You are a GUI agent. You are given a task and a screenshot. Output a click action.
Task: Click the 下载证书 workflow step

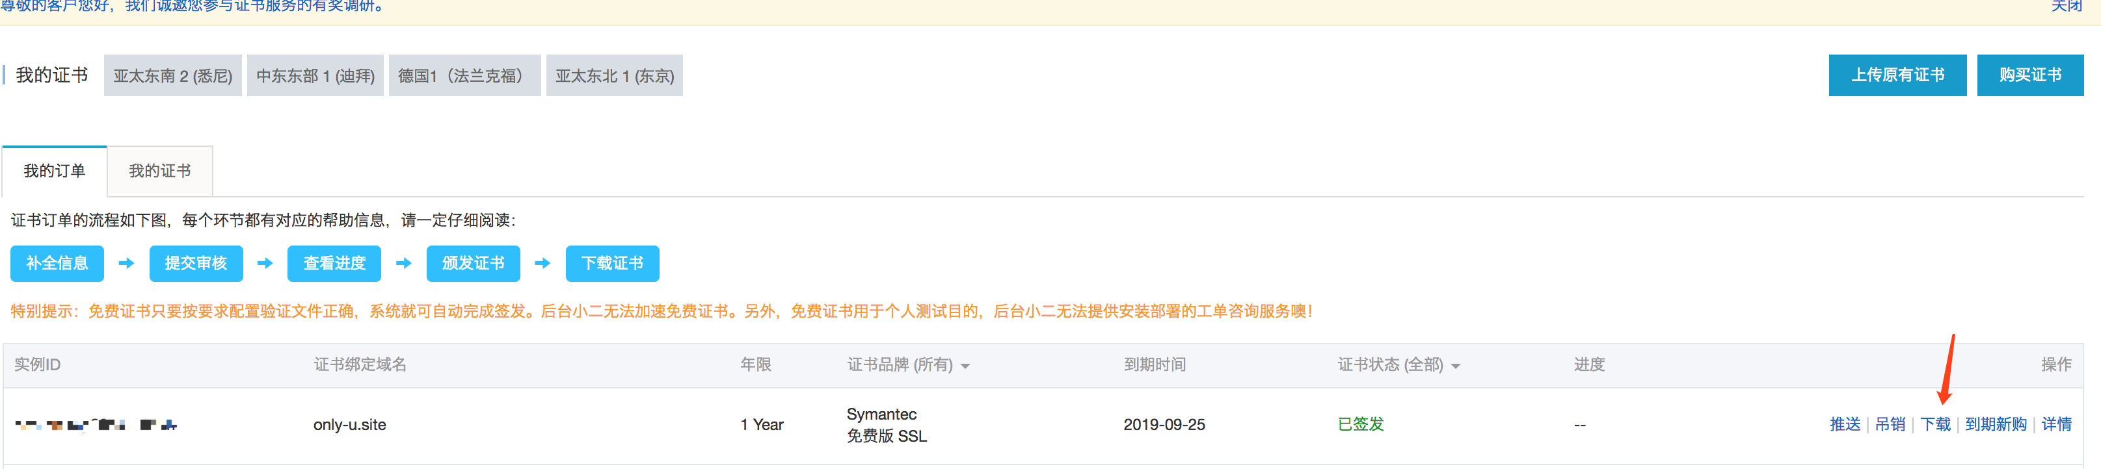pos(611,264)
